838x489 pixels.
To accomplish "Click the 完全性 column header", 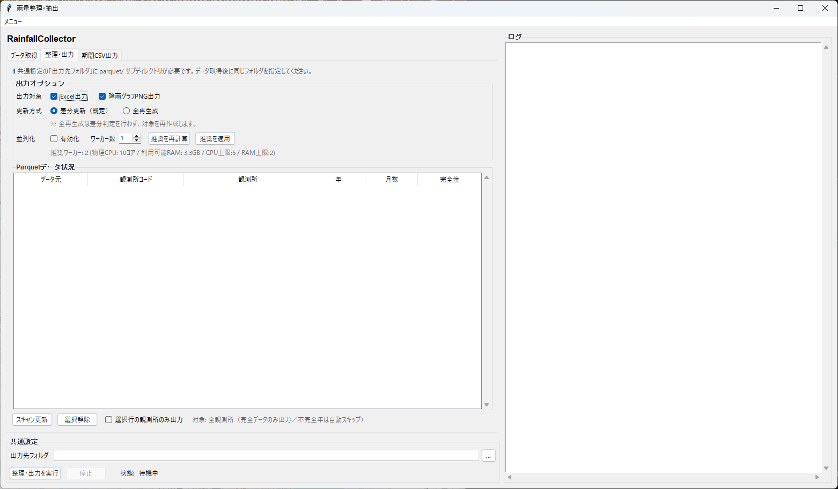I will (449, 180).
